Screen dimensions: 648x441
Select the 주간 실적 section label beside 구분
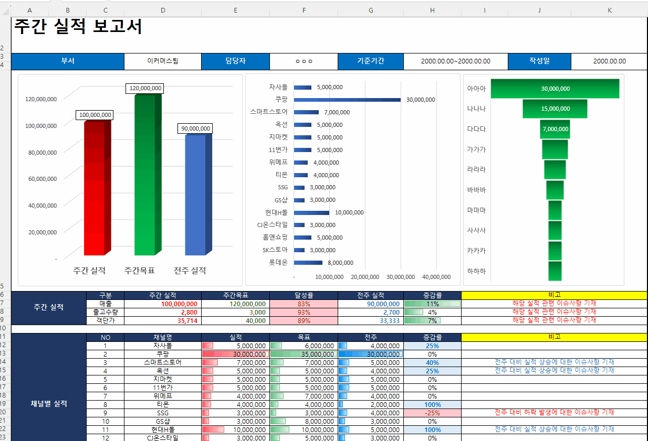click(x=48, y=307)
